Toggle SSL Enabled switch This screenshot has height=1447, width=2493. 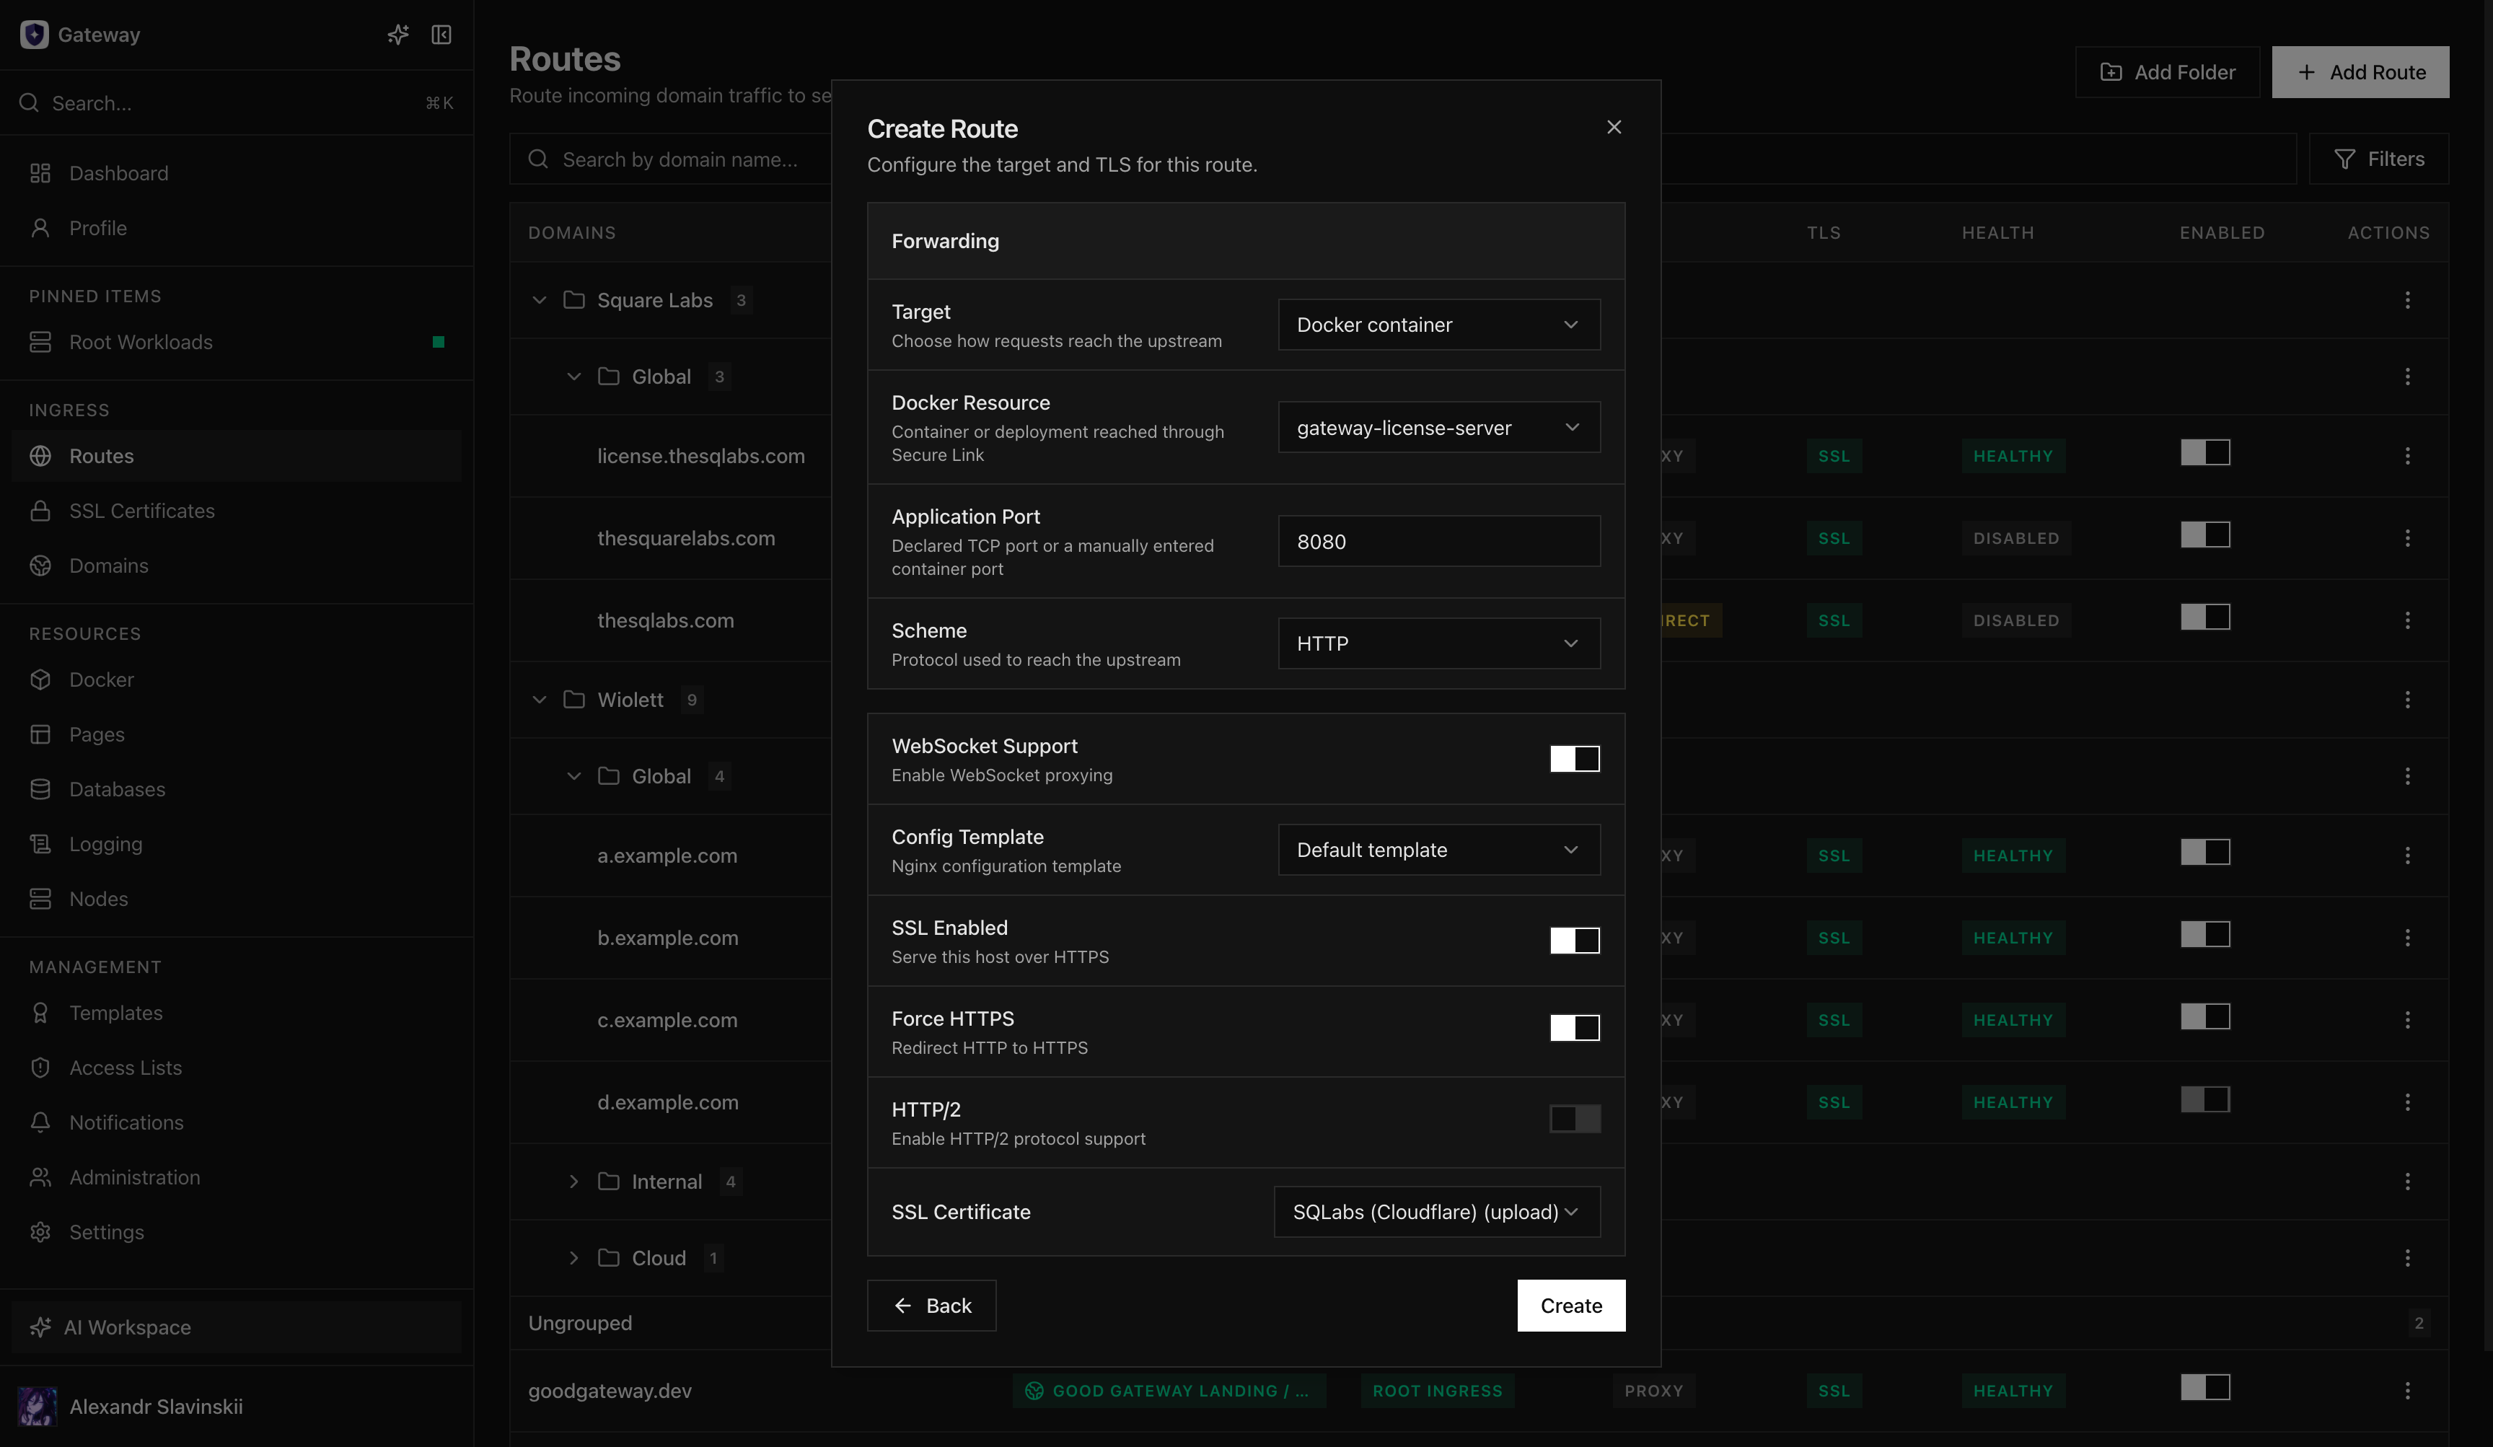(x=1574, y=941)
